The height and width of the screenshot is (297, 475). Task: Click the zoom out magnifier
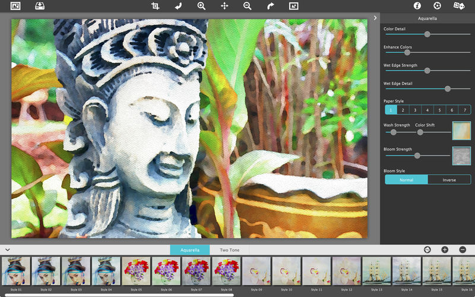click(247, 6)
